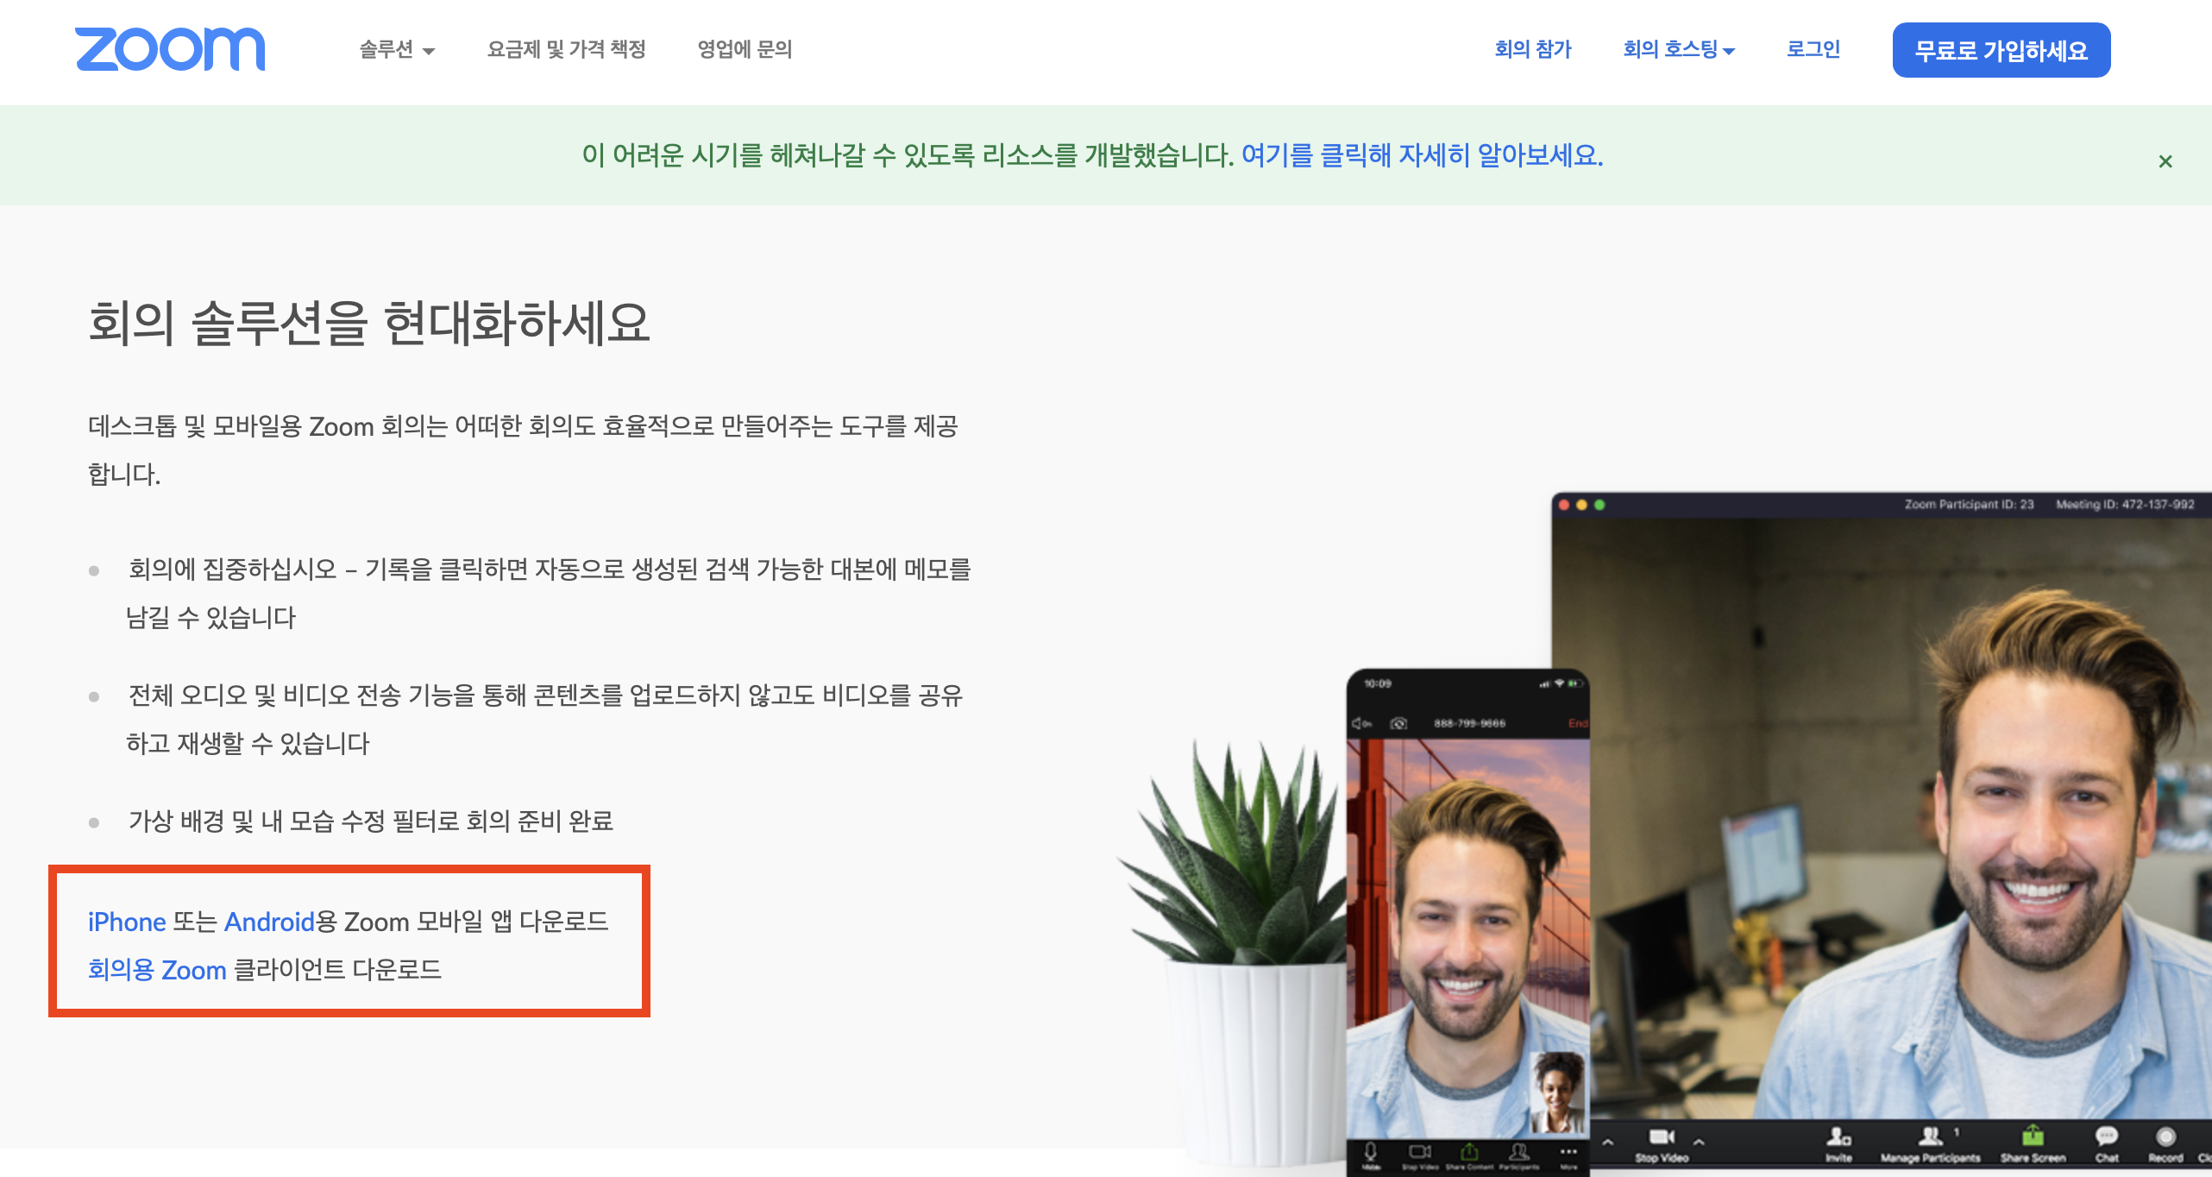Open the 회의 참가 link
Image resolution: width=2212 pixels, height=1177 pixels.
pyautogui.click(x=1532, y=50)
